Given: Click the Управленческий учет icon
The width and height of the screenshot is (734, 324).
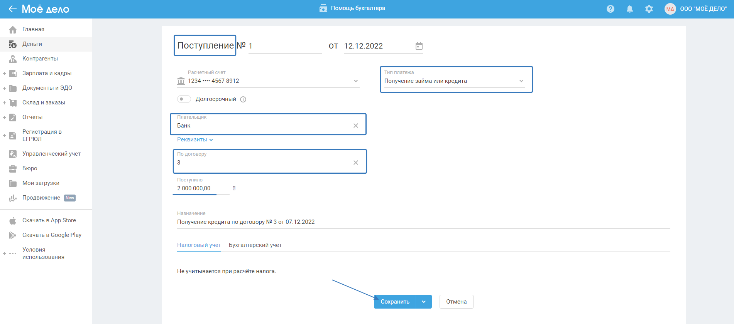Looking at the screenshot, I should pyautogui.click(x=13, y=154).
